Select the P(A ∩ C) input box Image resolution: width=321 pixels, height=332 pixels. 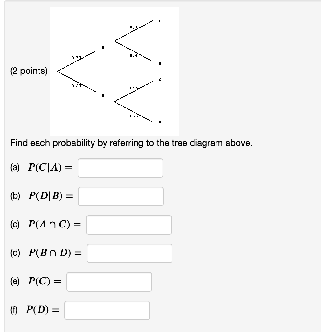[129, 225]
